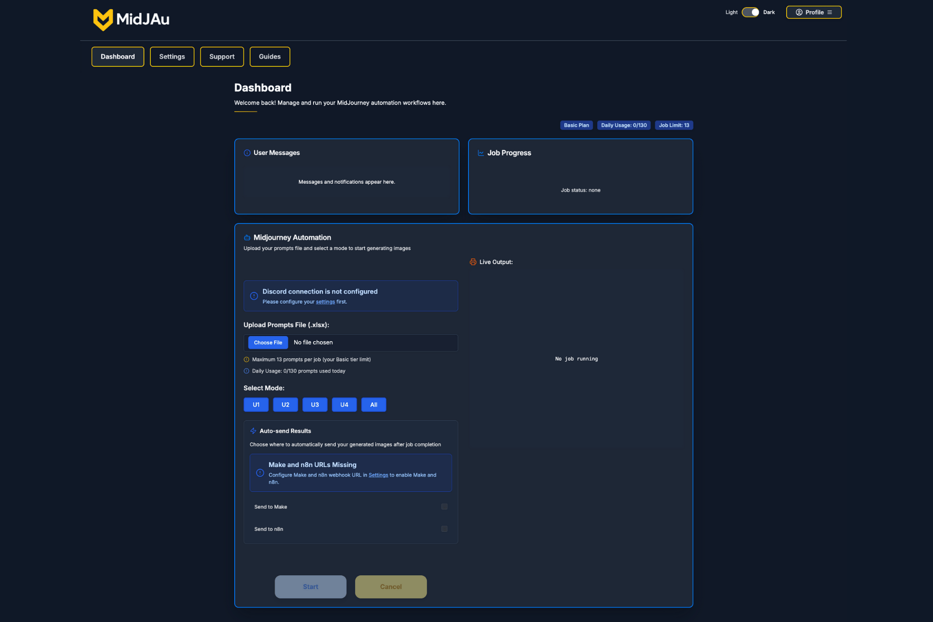This screenshot has width=933, height=622.
Task: Select the U3 generation mode
Action: [314, 404]
